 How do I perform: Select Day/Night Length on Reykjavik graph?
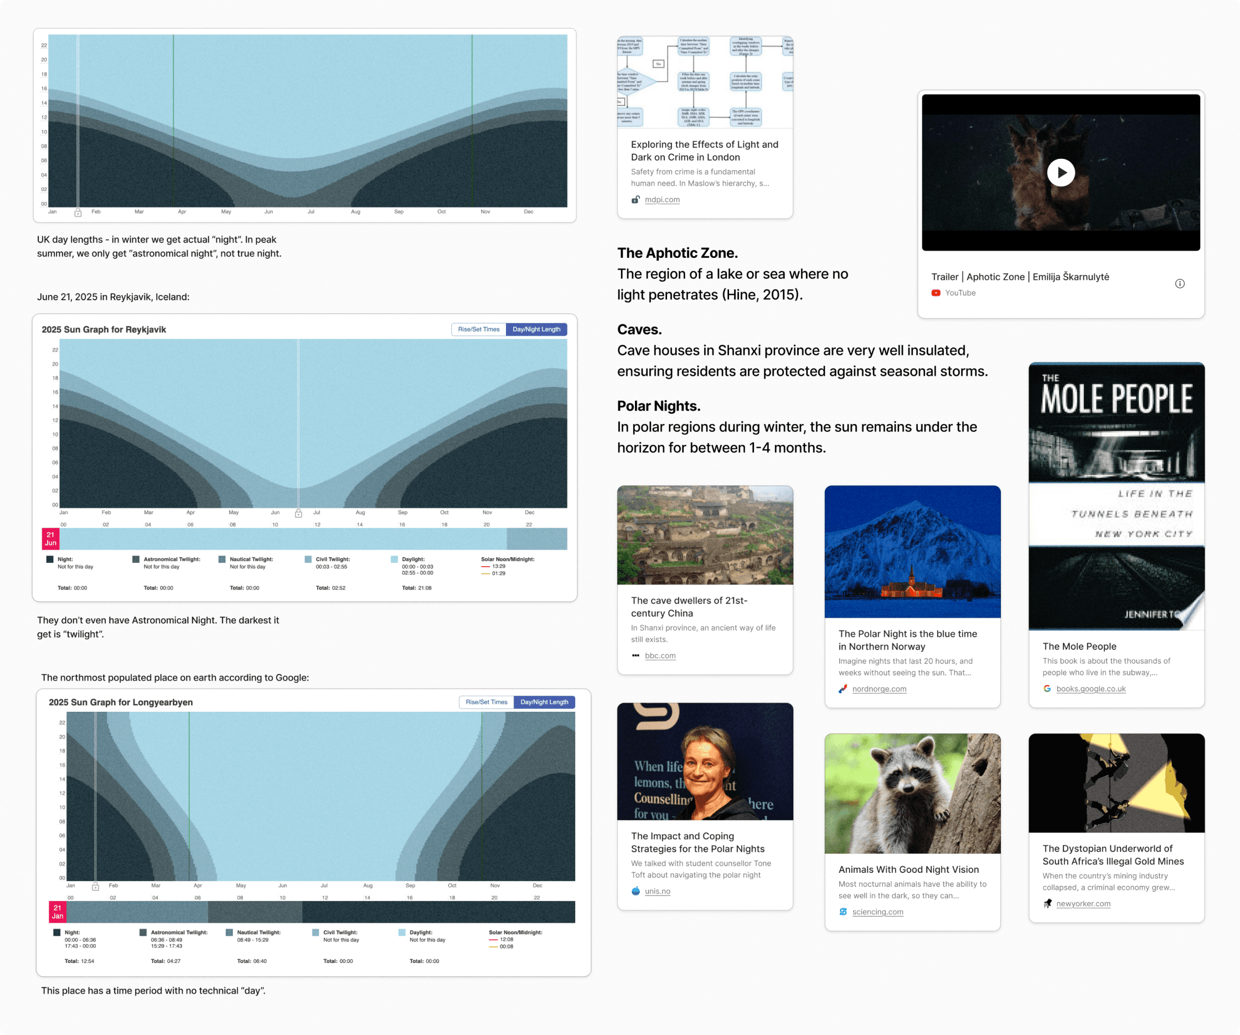(x=536, y=329)
